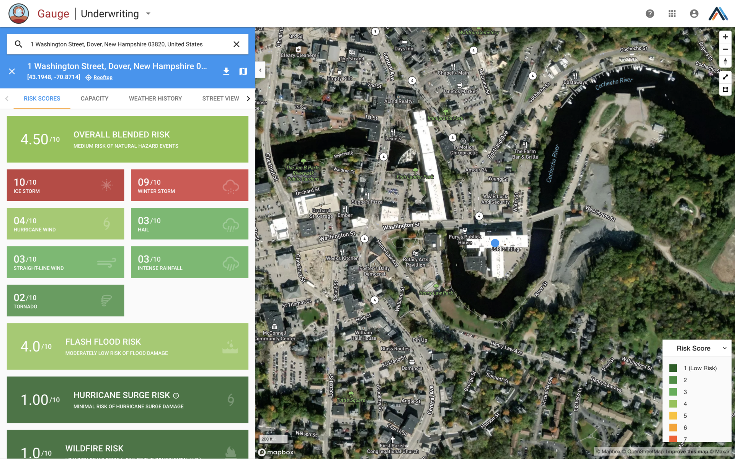Image resolution: width=735 pixels, height=459 pixels.
Task: Open the Improve this map link
Action: 687,452
